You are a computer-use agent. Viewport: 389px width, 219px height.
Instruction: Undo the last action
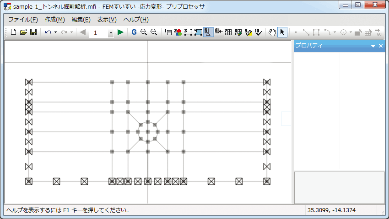48,32
